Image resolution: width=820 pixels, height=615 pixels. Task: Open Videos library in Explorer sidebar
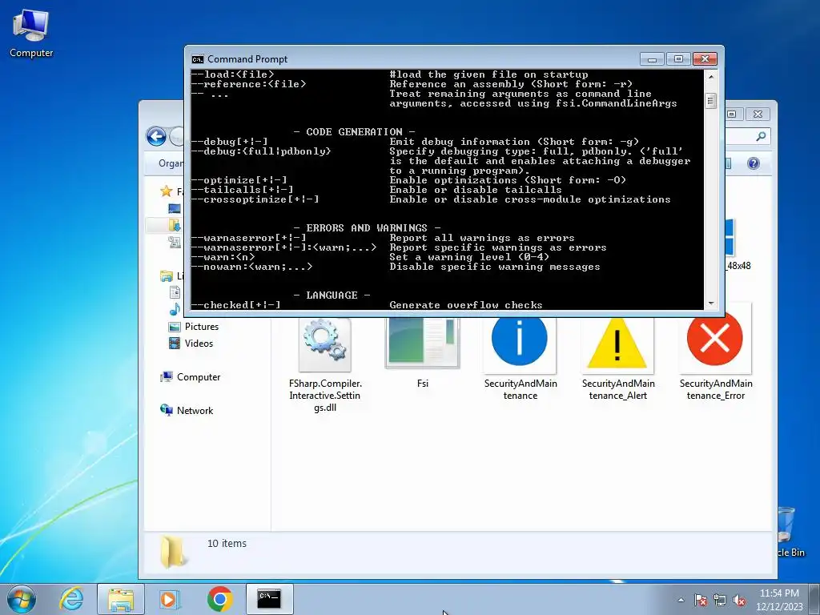(191, 343)
